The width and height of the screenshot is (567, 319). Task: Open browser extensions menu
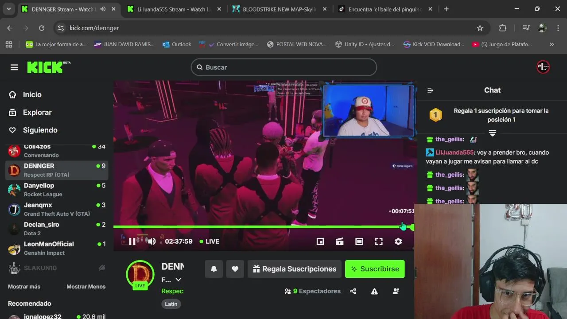tap(502, 28)
